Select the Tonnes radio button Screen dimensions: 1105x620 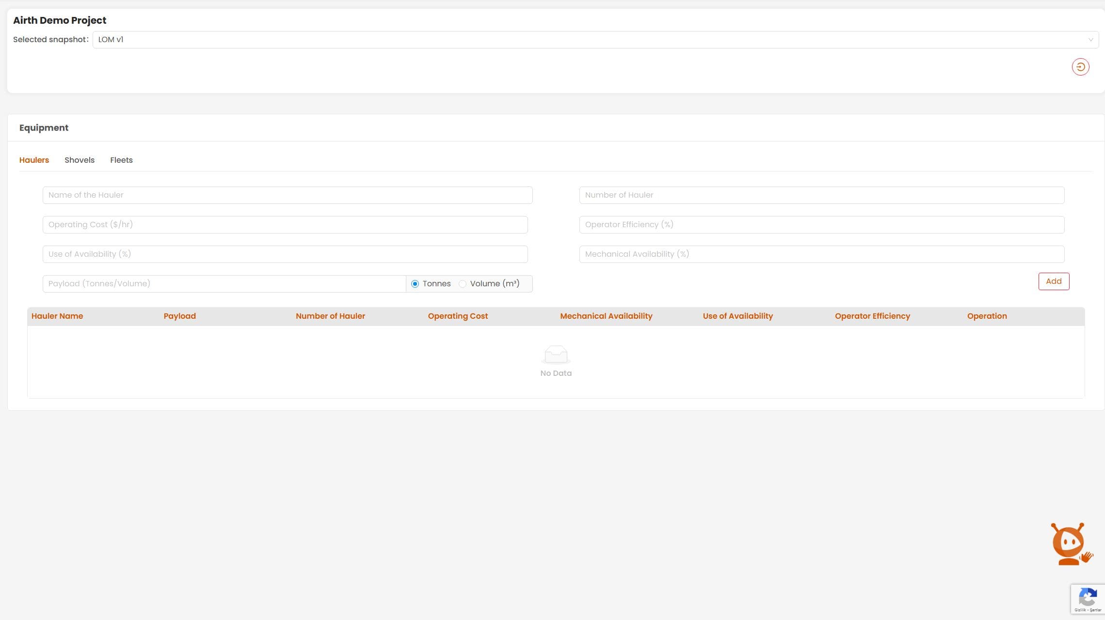415,284
